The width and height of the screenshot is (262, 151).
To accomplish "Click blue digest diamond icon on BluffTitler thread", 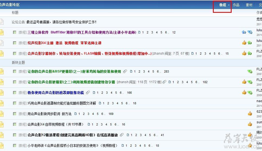I will [x=250, y=32].
